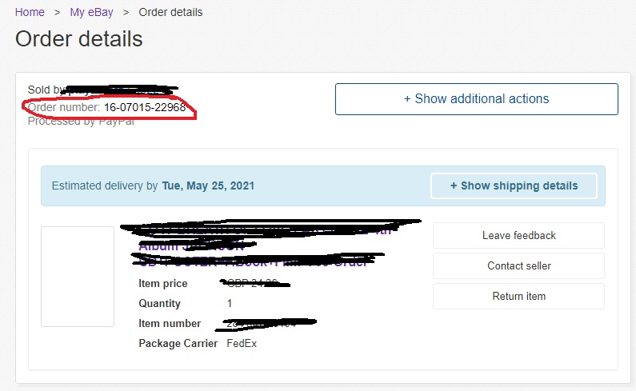Click the scribbled-out item number value
Image resolution: width=636 pixels, height=391 pixels.
(x=266, y=323)
